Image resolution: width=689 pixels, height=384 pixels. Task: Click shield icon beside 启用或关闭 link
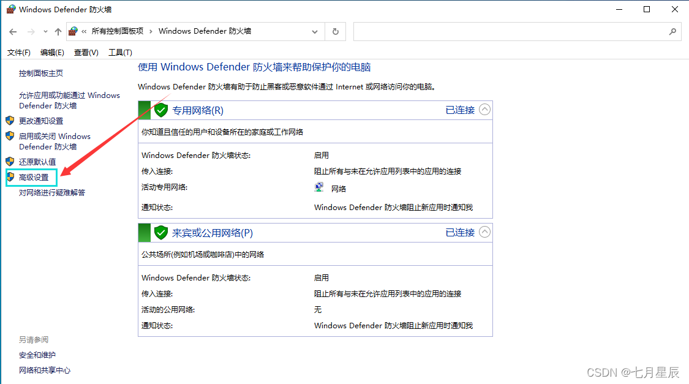pyautogui.click(x=10, y=136)
